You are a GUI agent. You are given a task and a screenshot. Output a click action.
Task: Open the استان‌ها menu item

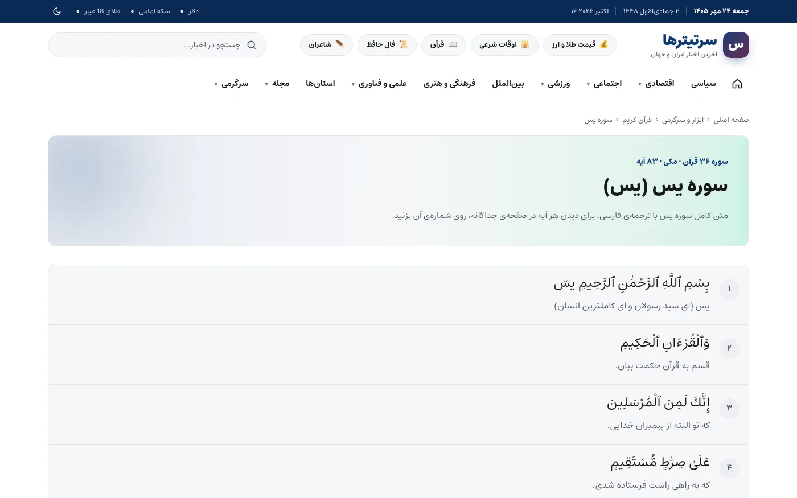pos(321,84)
